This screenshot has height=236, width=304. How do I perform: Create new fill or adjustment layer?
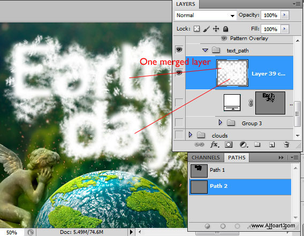[x=244, y=144]
